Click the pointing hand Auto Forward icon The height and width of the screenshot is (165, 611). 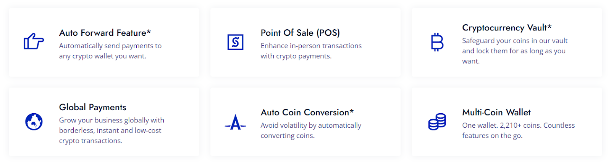coord(34,41)
